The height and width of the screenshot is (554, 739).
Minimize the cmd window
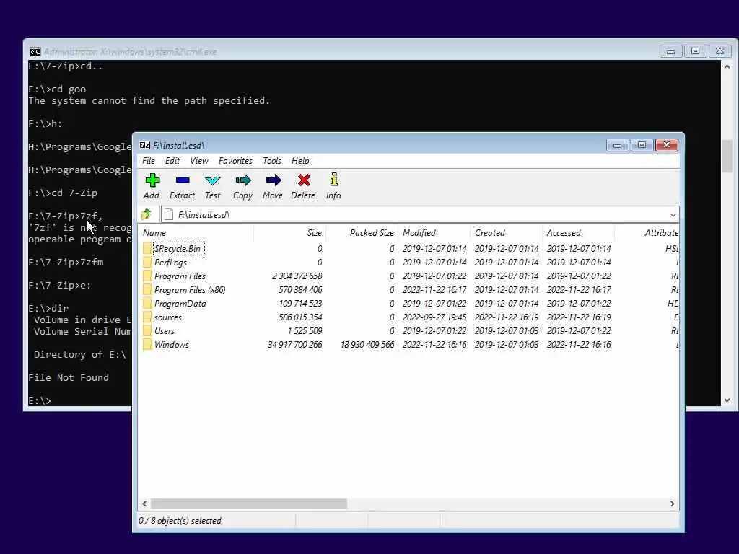point(670,51)
